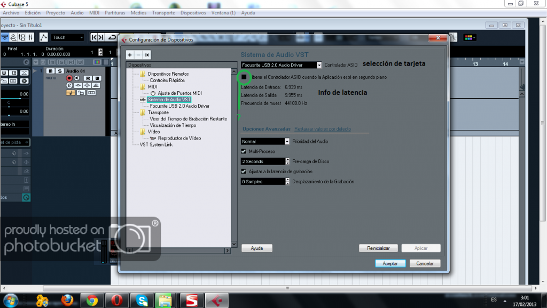Toggle Write automation on Audio 01
The image size is (547, 308).
[x=97, y=78]
